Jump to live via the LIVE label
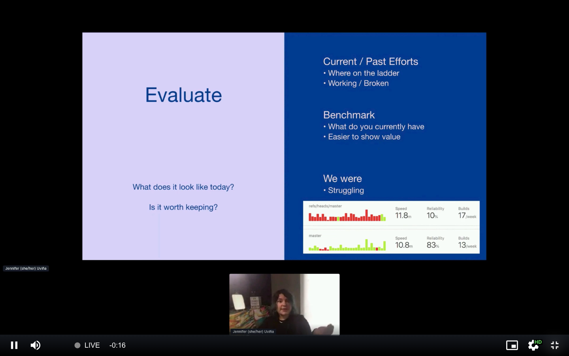569x356 pixels. coord(92,345)
